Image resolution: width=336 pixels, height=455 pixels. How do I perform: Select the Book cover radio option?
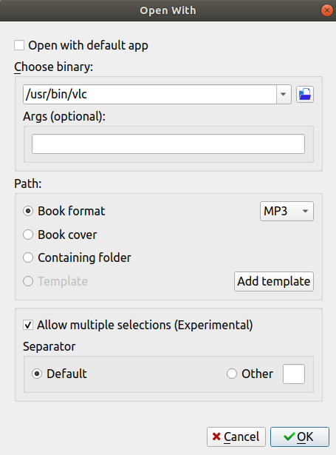(x=28, y=235)
